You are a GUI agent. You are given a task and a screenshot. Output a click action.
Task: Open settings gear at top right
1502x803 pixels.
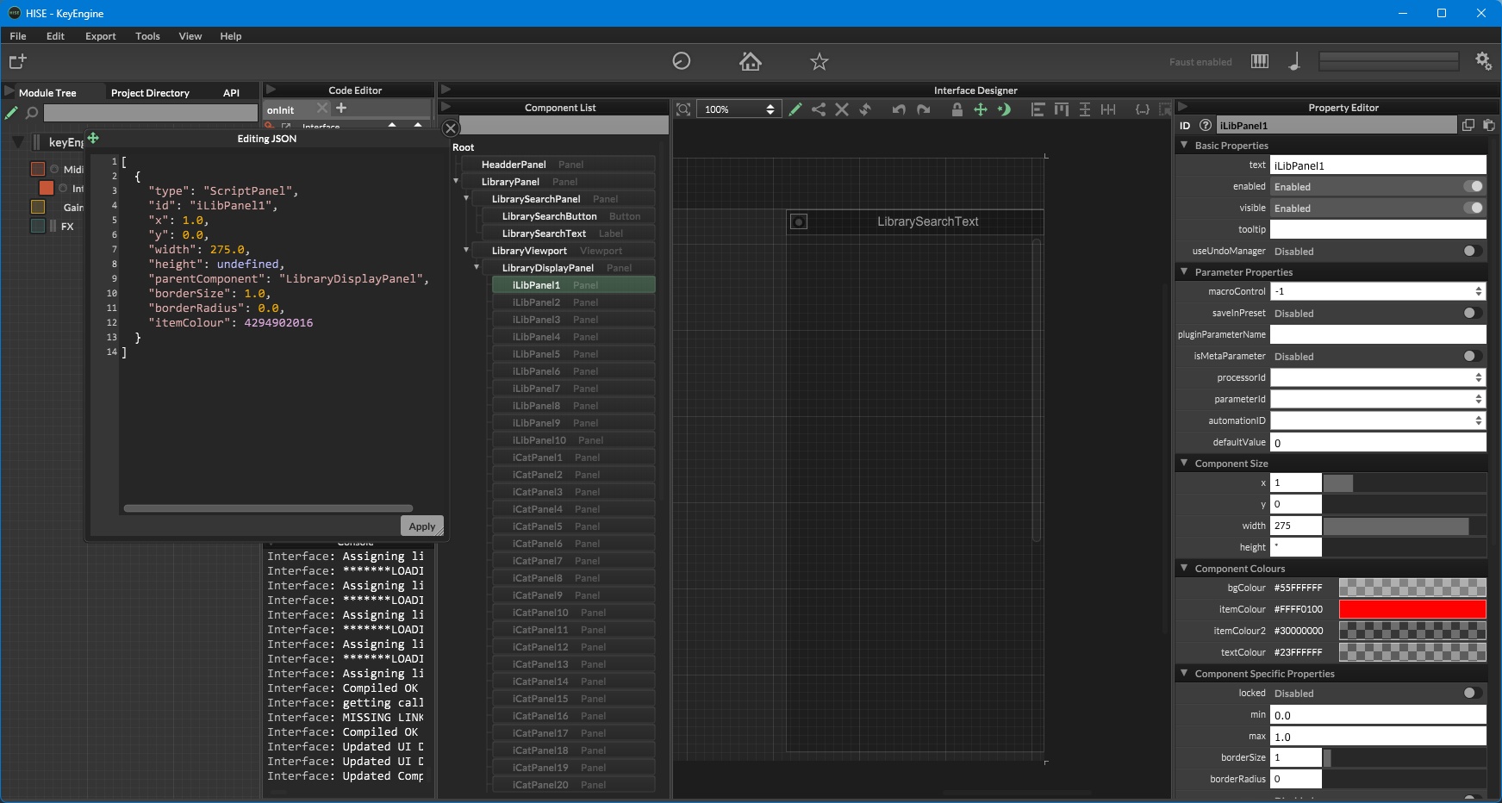[x=1482, y=61]
